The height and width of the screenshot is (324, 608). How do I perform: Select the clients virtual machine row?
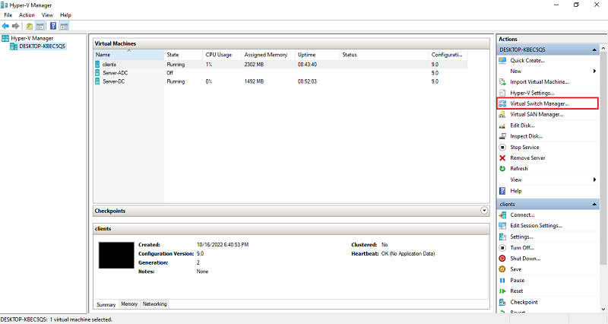coord(280,65)
